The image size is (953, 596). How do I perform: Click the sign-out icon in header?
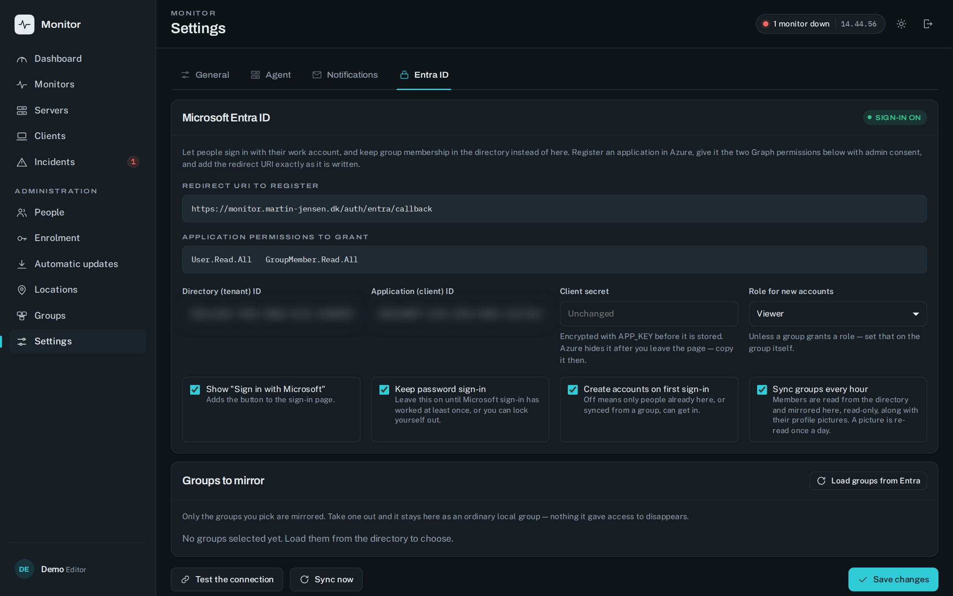coord(928,24)
